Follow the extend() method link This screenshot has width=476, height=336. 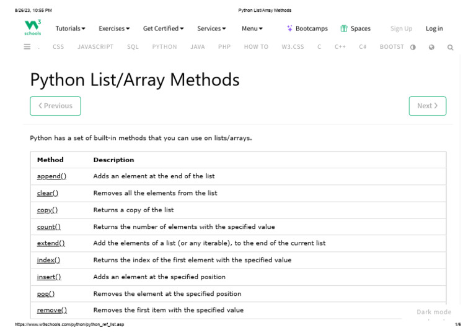51,243
